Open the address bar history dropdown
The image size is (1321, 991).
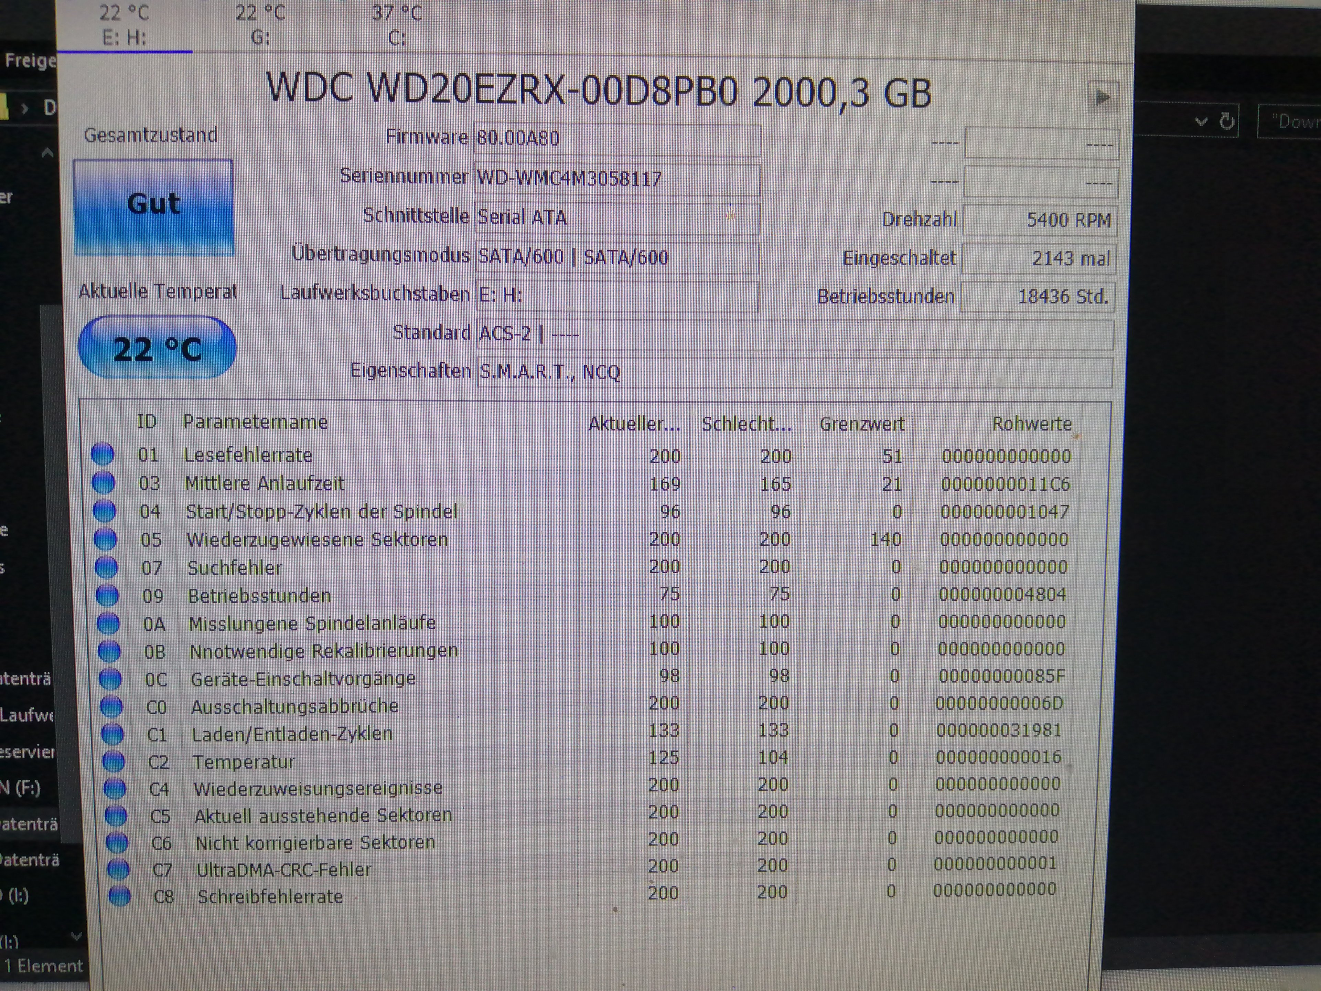coord(1201,122)
